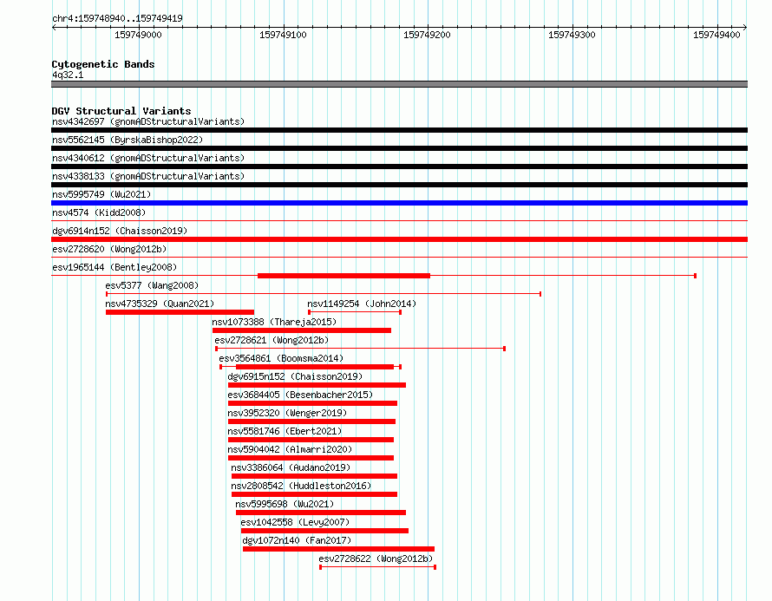Open nsv5562145 ByrskaBishop2022 variant
Screen dimensions: 772x601
pos(128,140)
